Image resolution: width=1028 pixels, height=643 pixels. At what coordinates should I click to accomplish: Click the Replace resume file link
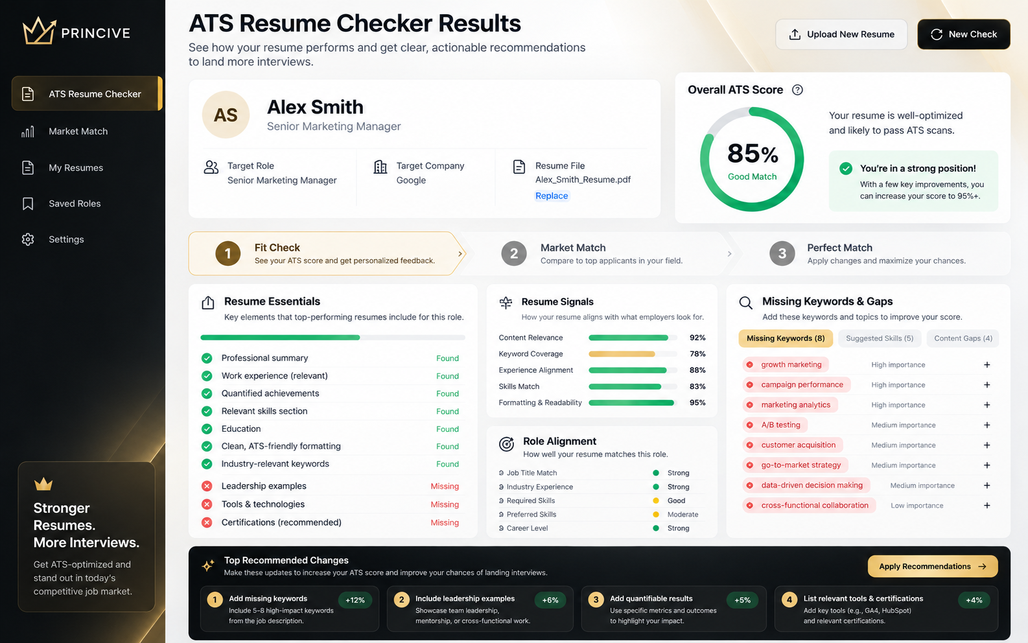point(552,196)
